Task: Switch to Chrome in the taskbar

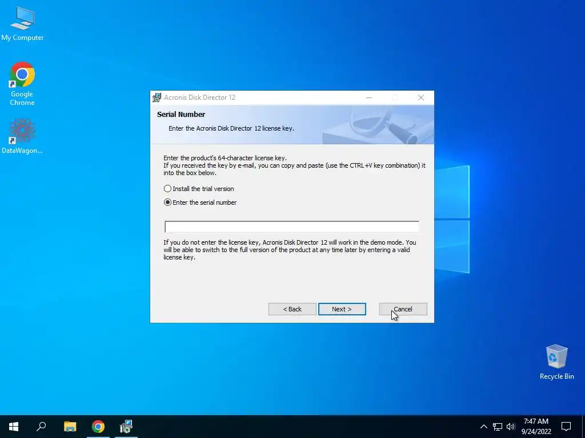Action: (x=98, y=427)
